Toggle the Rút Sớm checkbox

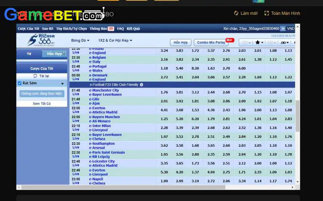pos(20,83)
